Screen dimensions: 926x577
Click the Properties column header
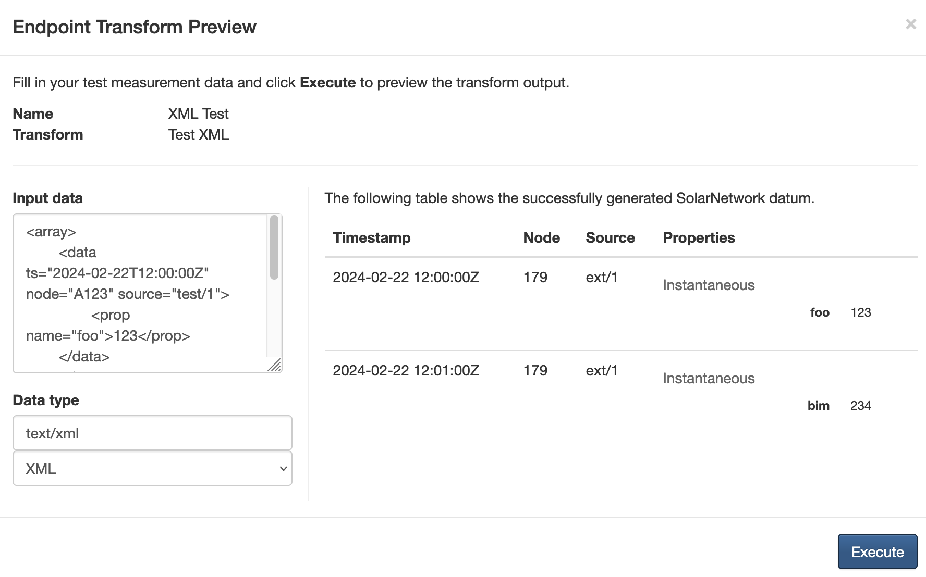[x=699, y=237]
